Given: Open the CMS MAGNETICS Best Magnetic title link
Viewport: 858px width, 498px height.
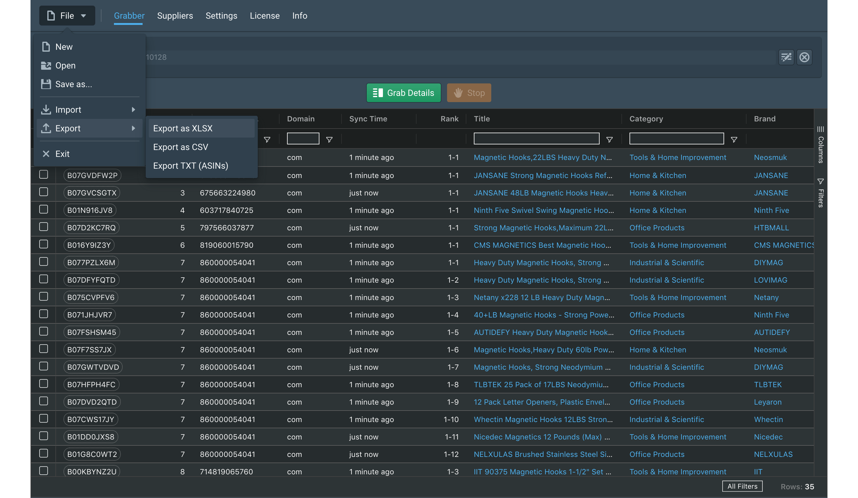Looking at the screenshot, I should (x=542, y=245).
